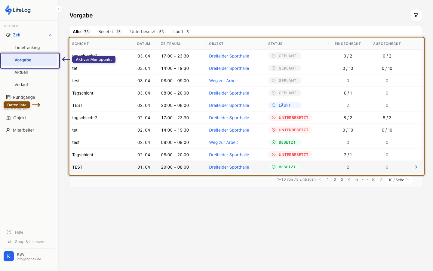Screen dimensions: 433x271
Task: Click the Mitarbeiter person icon
Action: [x=8, y=130]
